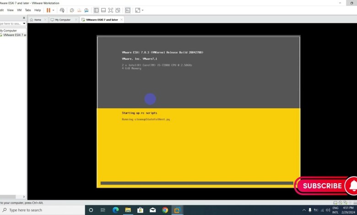Screen dimensions: 357x215
Task: Close the library sidebar panel
Action: pos(24,18)
